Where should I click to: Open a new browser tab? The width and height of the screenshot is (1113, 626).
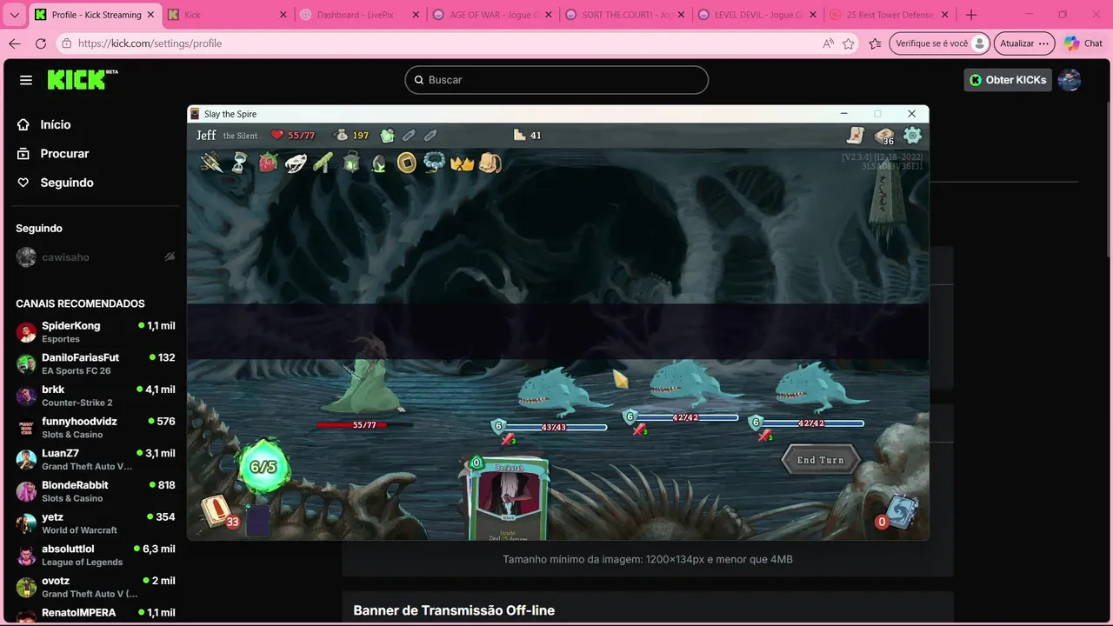click(x=971, y=15)
